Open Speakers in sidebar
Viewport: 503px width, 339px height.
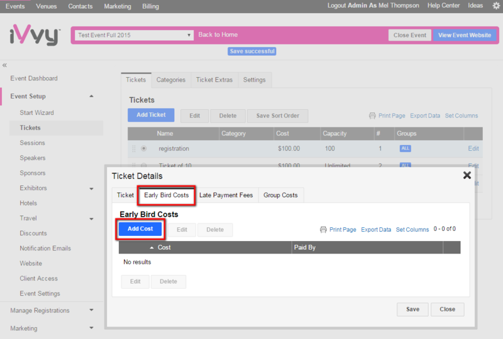[x=33, y=158]
